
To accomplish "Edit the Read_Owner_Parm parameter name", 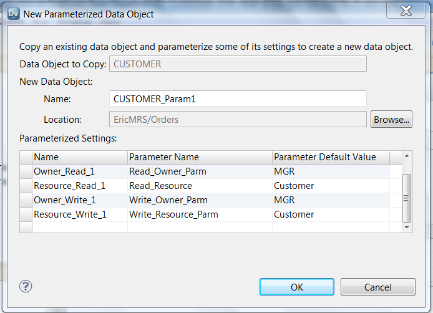I will 200,171.
